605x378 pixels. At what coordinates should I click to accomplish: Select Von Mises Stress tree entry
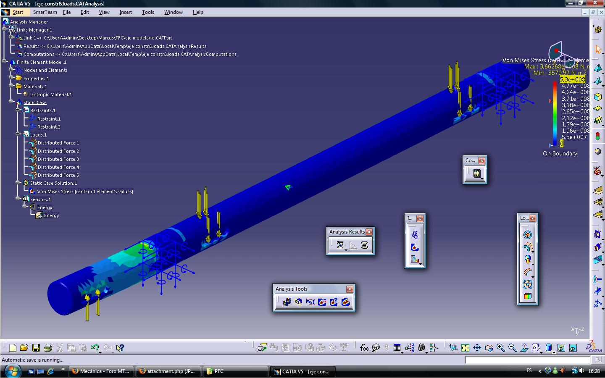pos(85,192)
